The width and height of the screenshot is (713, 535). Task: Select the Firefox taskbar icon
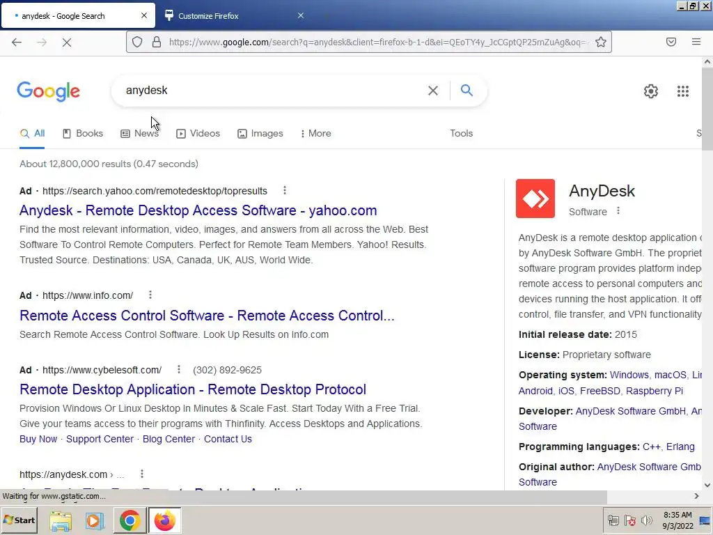pos(164,520)
